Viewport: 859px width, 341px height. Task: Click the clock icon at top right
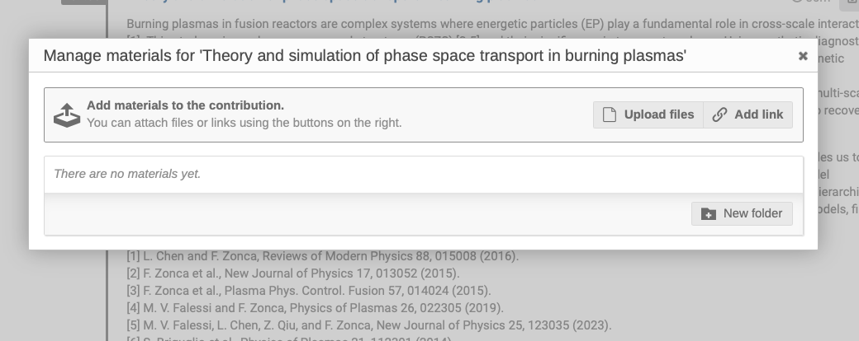pyautogui.click(x=797, y=2)
